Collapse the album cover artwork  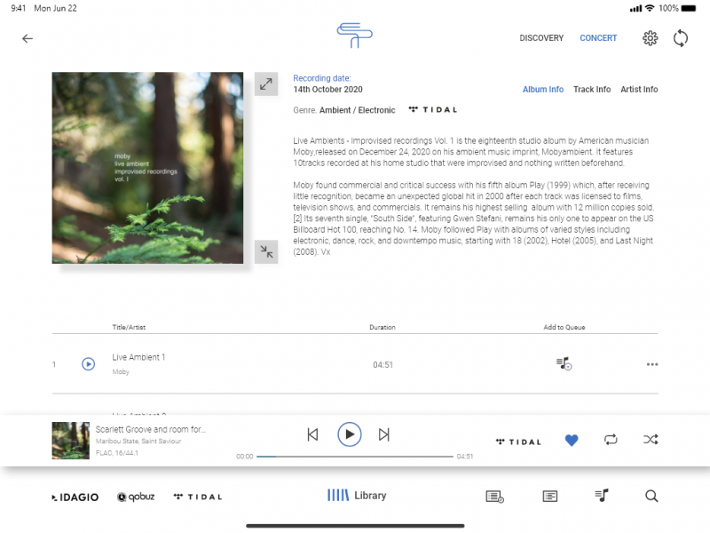pyautogui.click(x=265, y=251)
